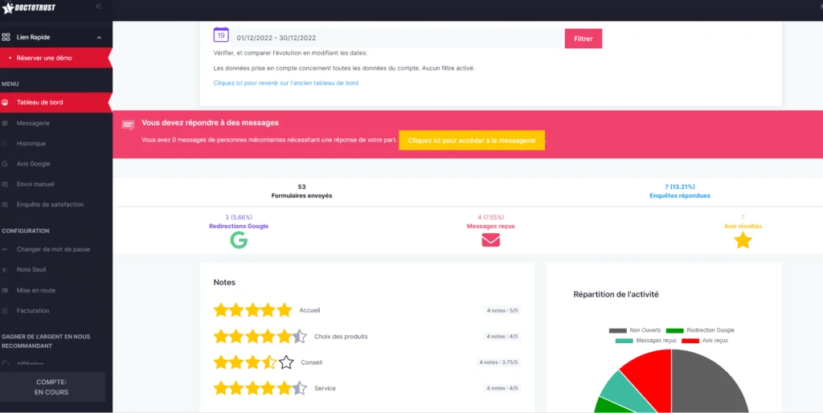Click the Messages reçus label
823x413 pixels.
tap(491, 226)
